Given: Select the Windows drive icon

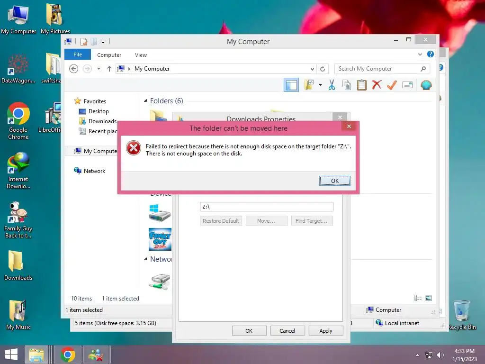Looking at the screenshot, I should coord(160,213).
